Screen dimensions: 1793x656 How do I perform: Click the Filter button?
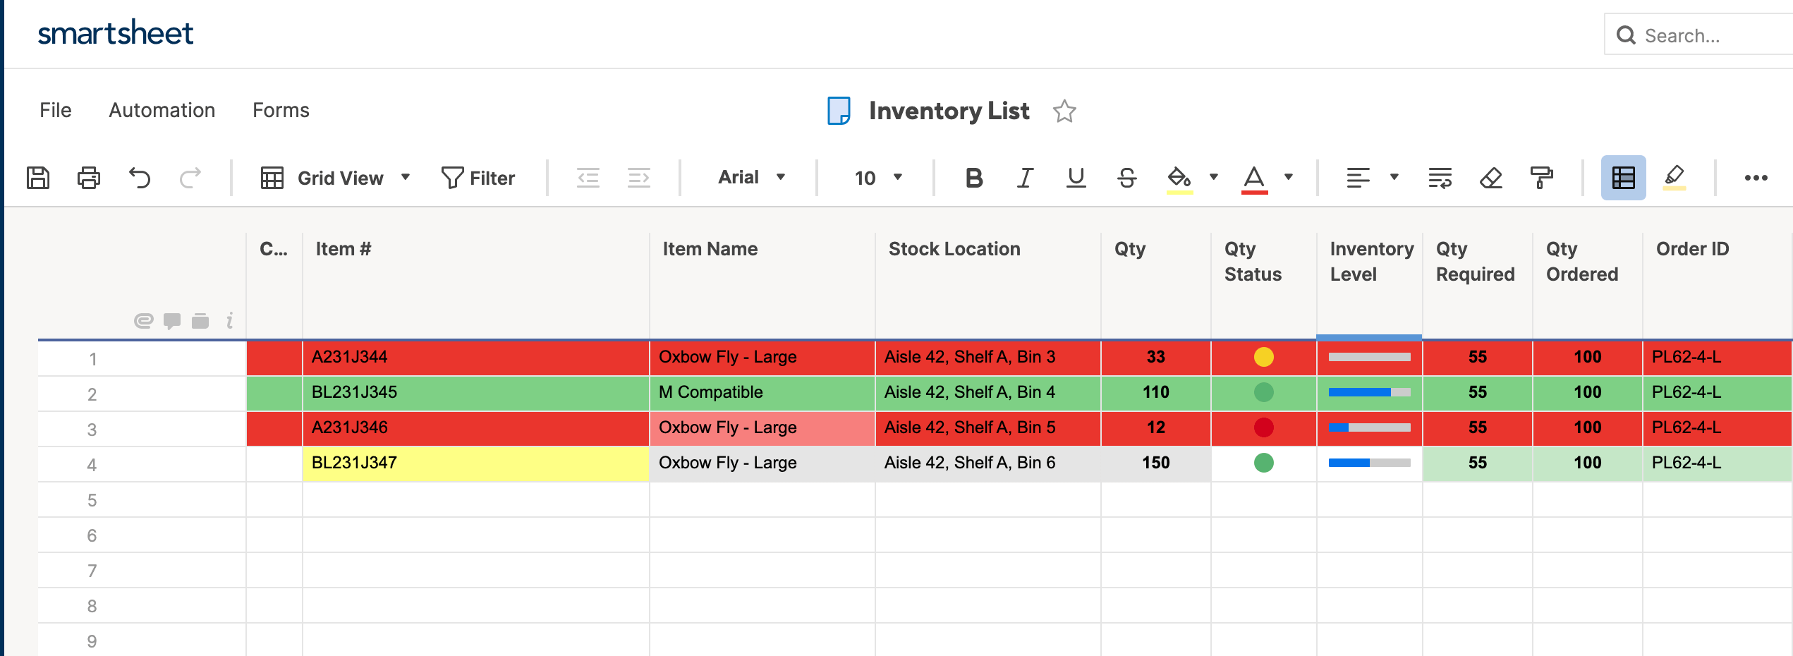click(478, 178)
